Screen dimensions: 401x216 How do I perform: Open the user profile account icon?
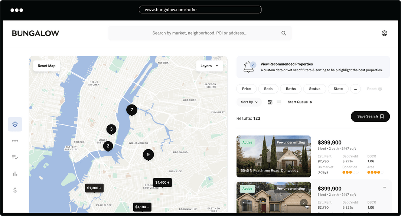pyautogui.click(x=384, y=33)
